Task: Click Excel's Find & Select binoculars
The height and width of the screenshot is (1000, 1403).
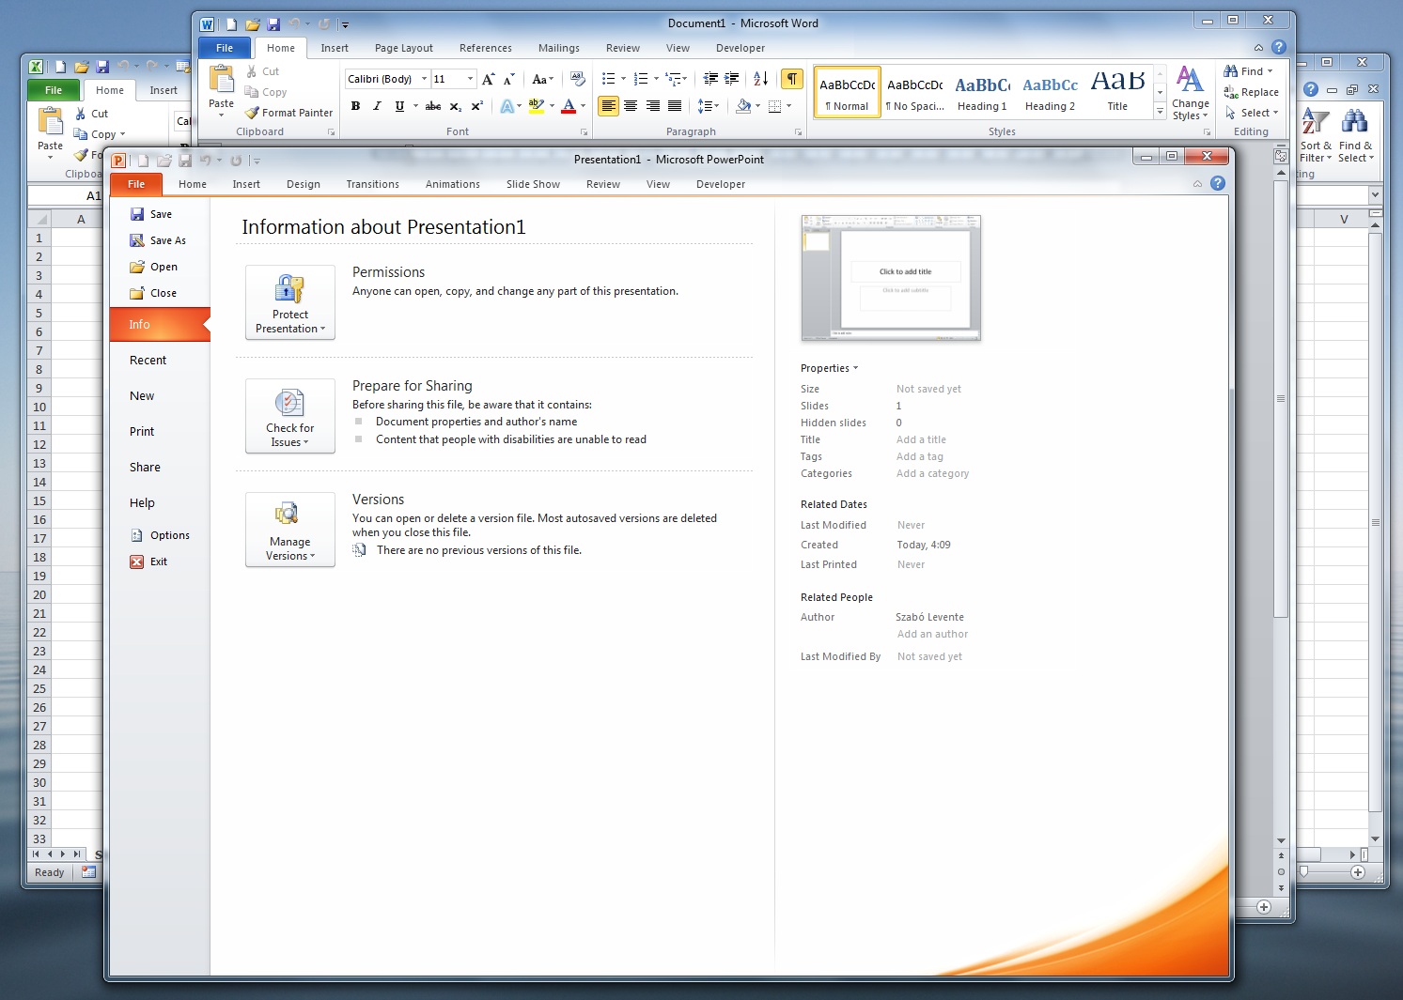Action: 1355,135
